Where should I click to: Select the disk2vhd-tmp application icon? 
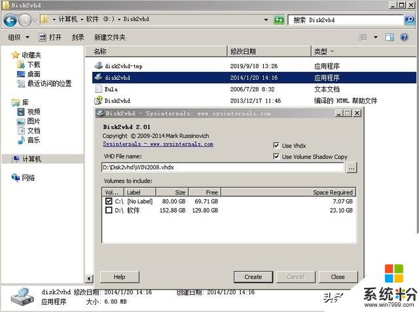[x=99, y=65]
